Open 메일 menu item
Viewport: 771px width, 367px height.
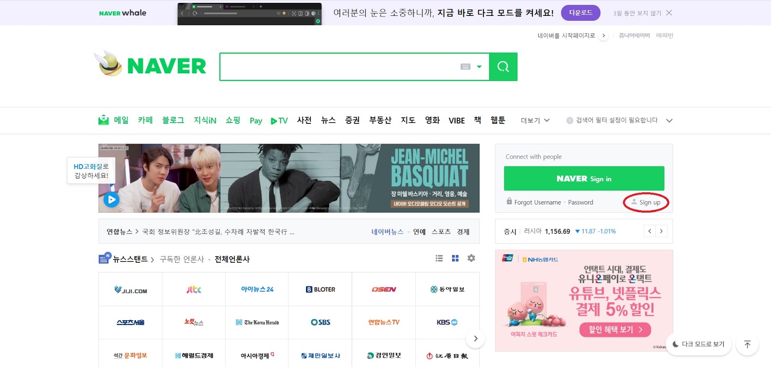pos(121,120)
